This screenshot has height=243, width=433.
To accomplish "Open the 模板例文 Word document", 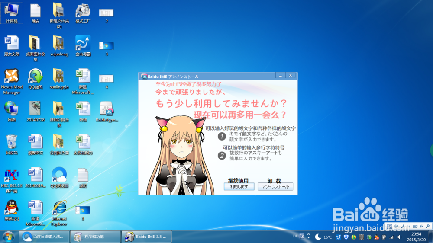I will click(36, 144).
